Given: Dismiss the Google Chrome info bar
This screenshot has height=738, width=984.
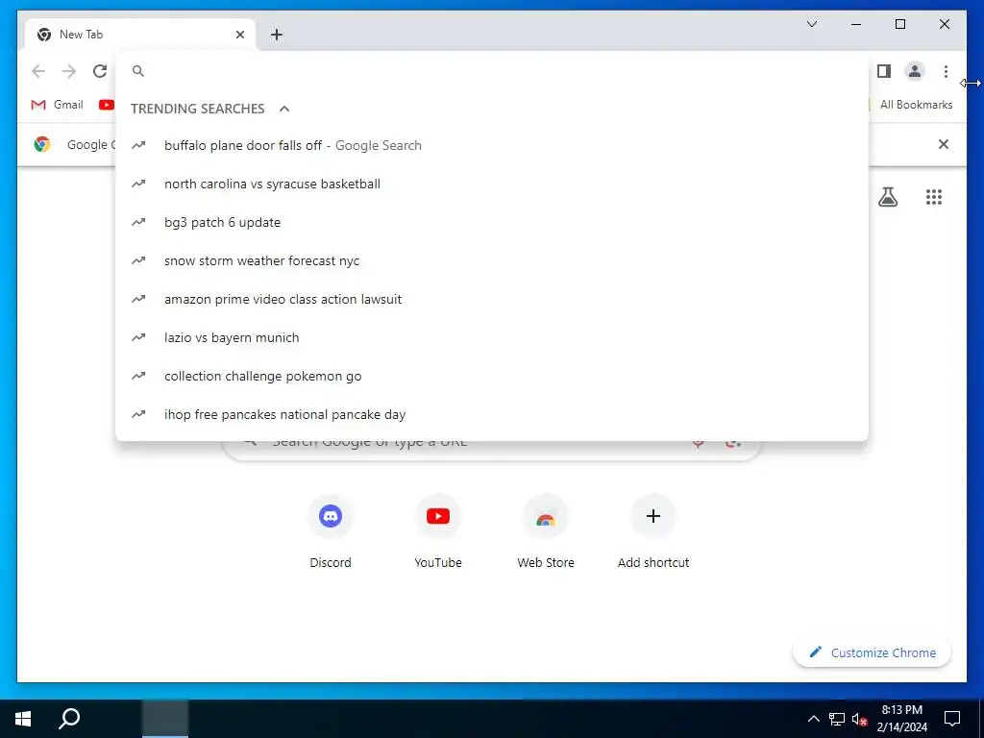Looking at the screenshot, I should tap(943, 144).
